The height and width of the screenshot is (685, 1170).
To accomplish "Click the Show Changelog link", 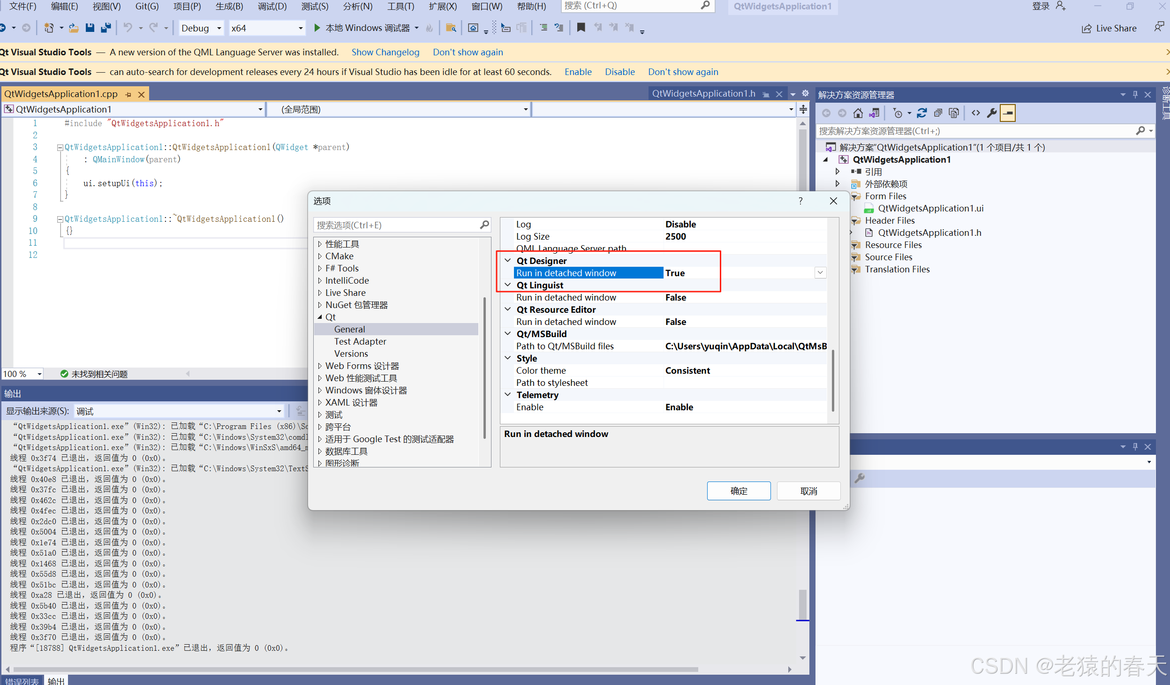I will 385,53.
